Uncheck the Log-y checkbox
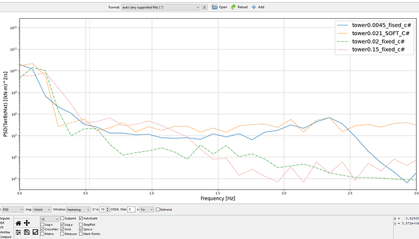Screen dimensions: 419x239 (63, 224)
